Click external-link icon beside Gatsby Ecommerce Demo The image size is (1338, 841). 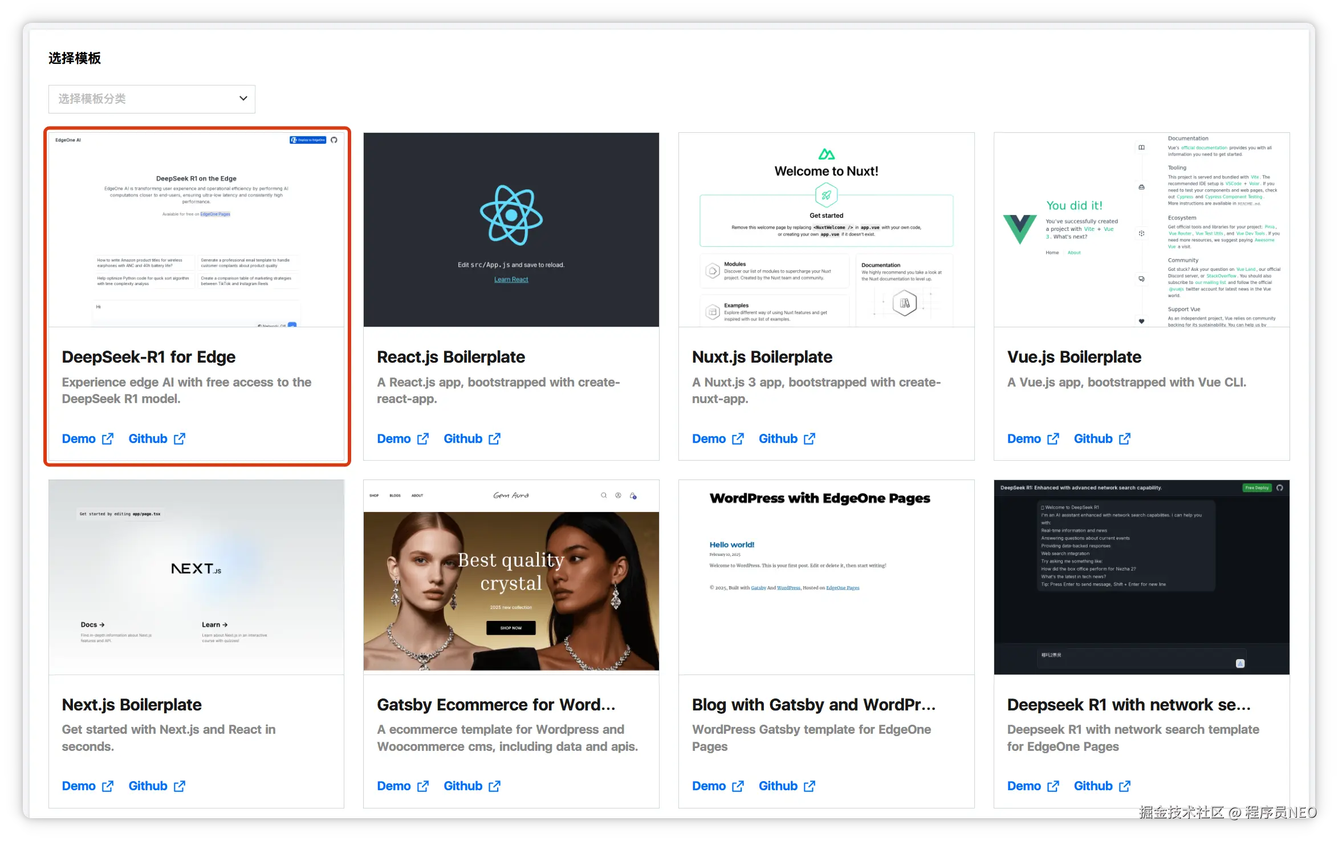click(x=423, y=786)
